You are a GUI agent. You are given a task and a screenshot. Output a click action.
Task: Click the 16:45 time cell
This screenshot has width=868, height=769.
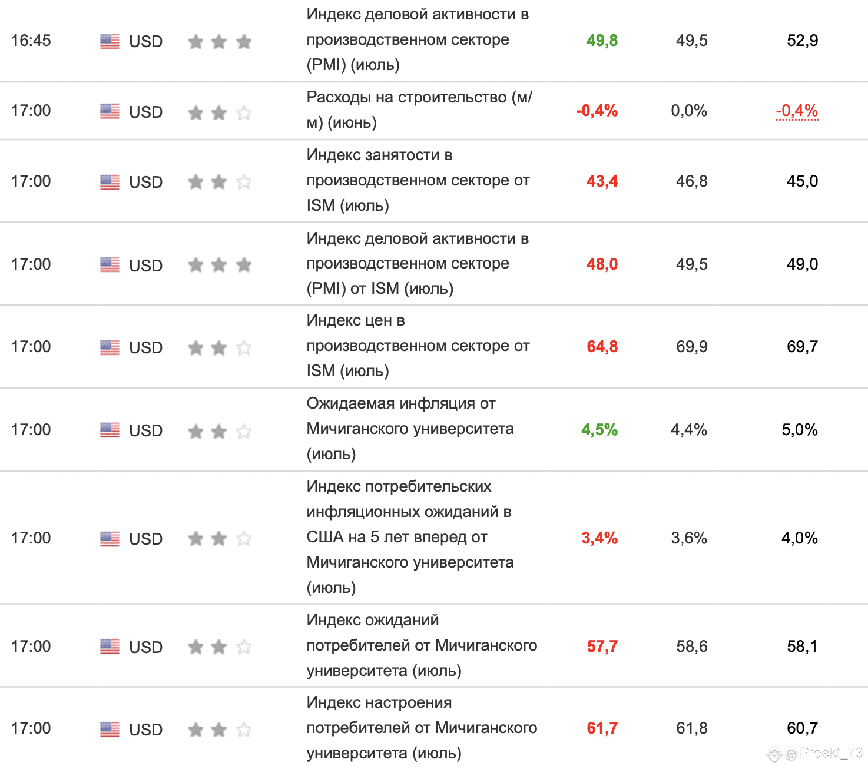click(x=31, y=41)
